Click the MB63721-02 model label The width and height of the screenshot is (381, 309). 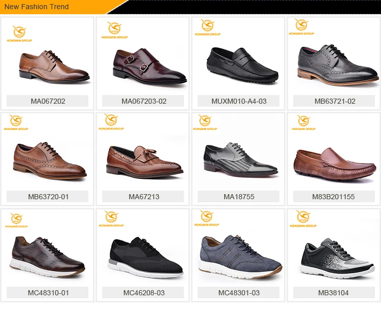click(x=334, y=101)
